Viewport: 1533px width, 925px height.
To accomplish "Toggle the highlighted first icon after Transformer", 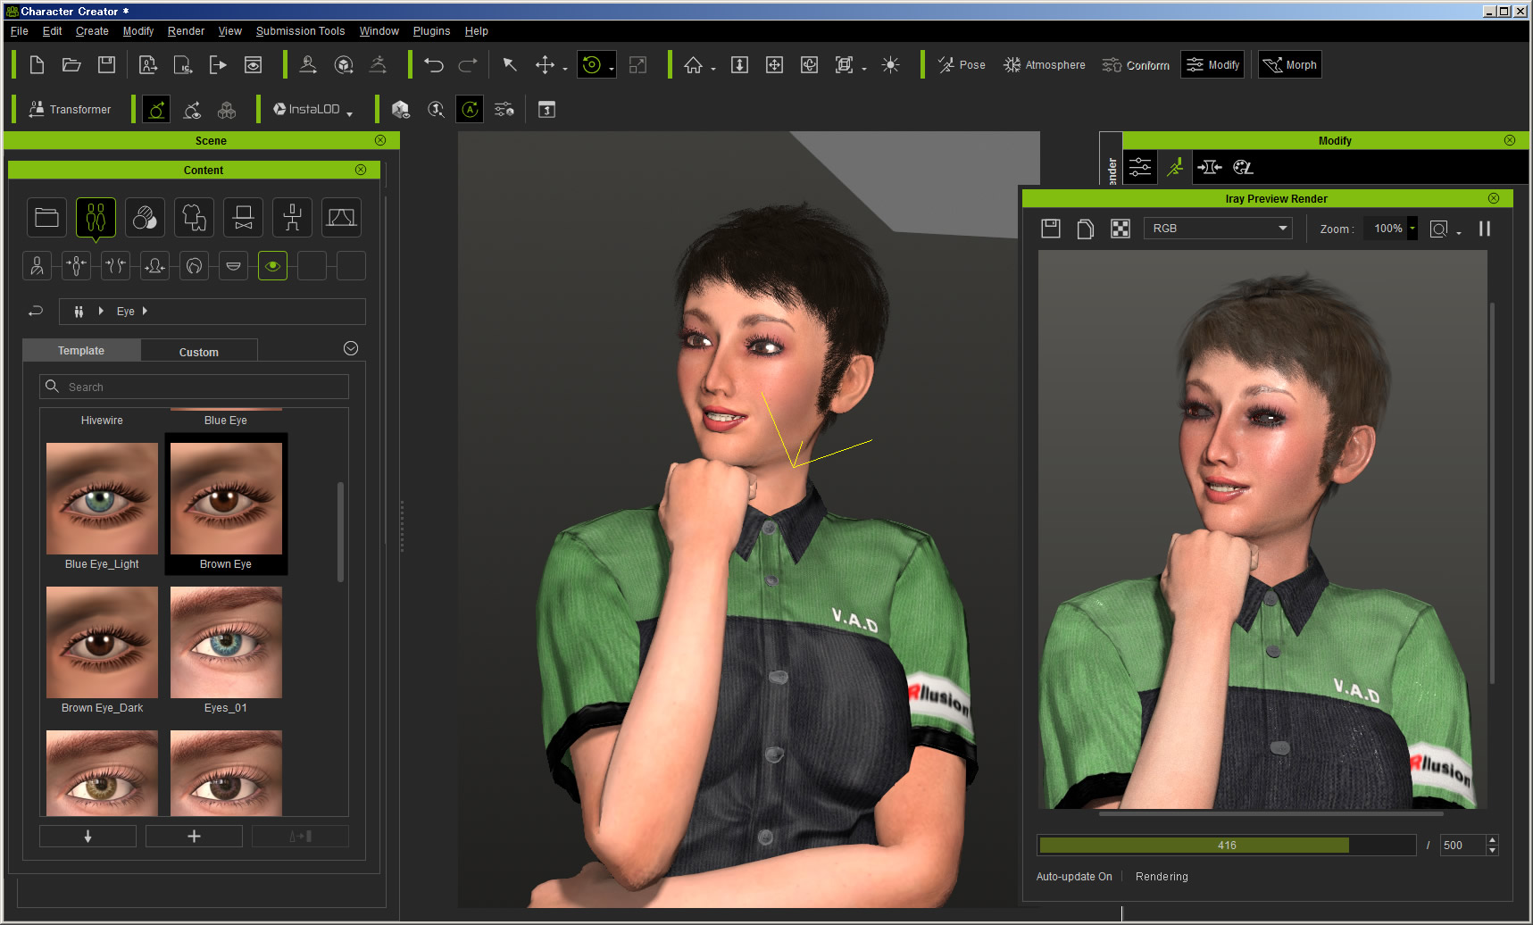I will [156, 110].
